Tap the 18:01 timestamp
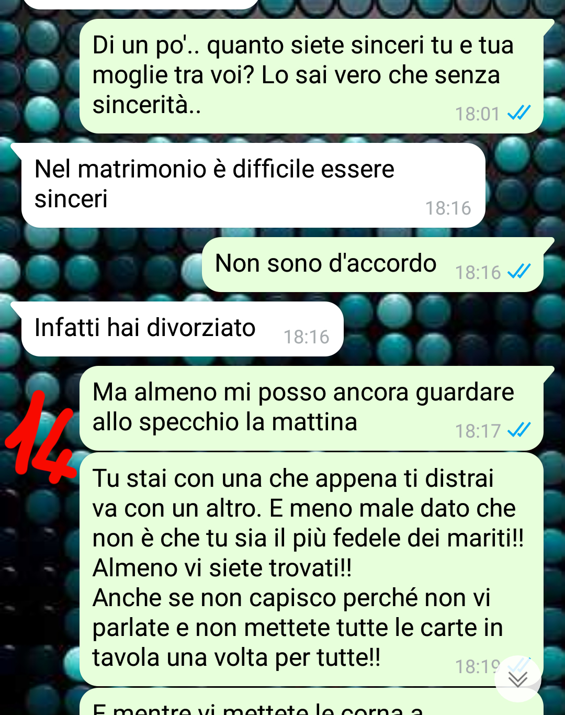The height and width of the screenshot is (715, 565). click(478, 114)
